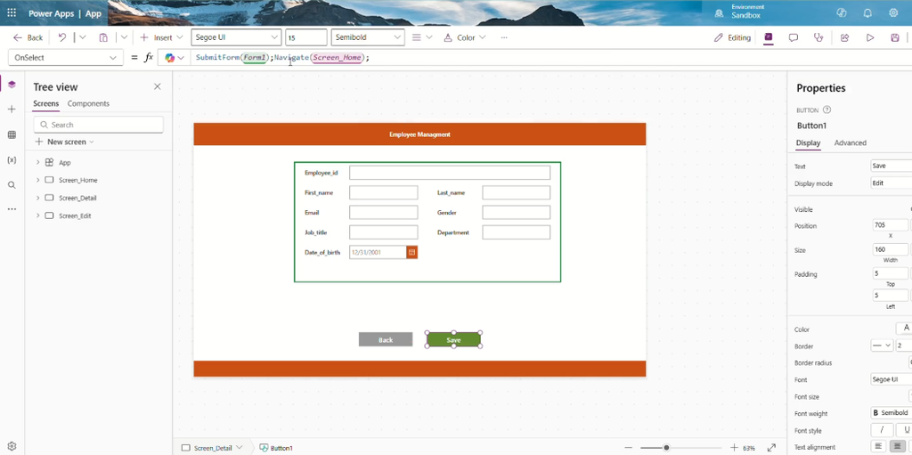This screenshot has height=455, width=912.
Task: Expand the Undo history dropdown arrow
Action: [x=82, y=37]
